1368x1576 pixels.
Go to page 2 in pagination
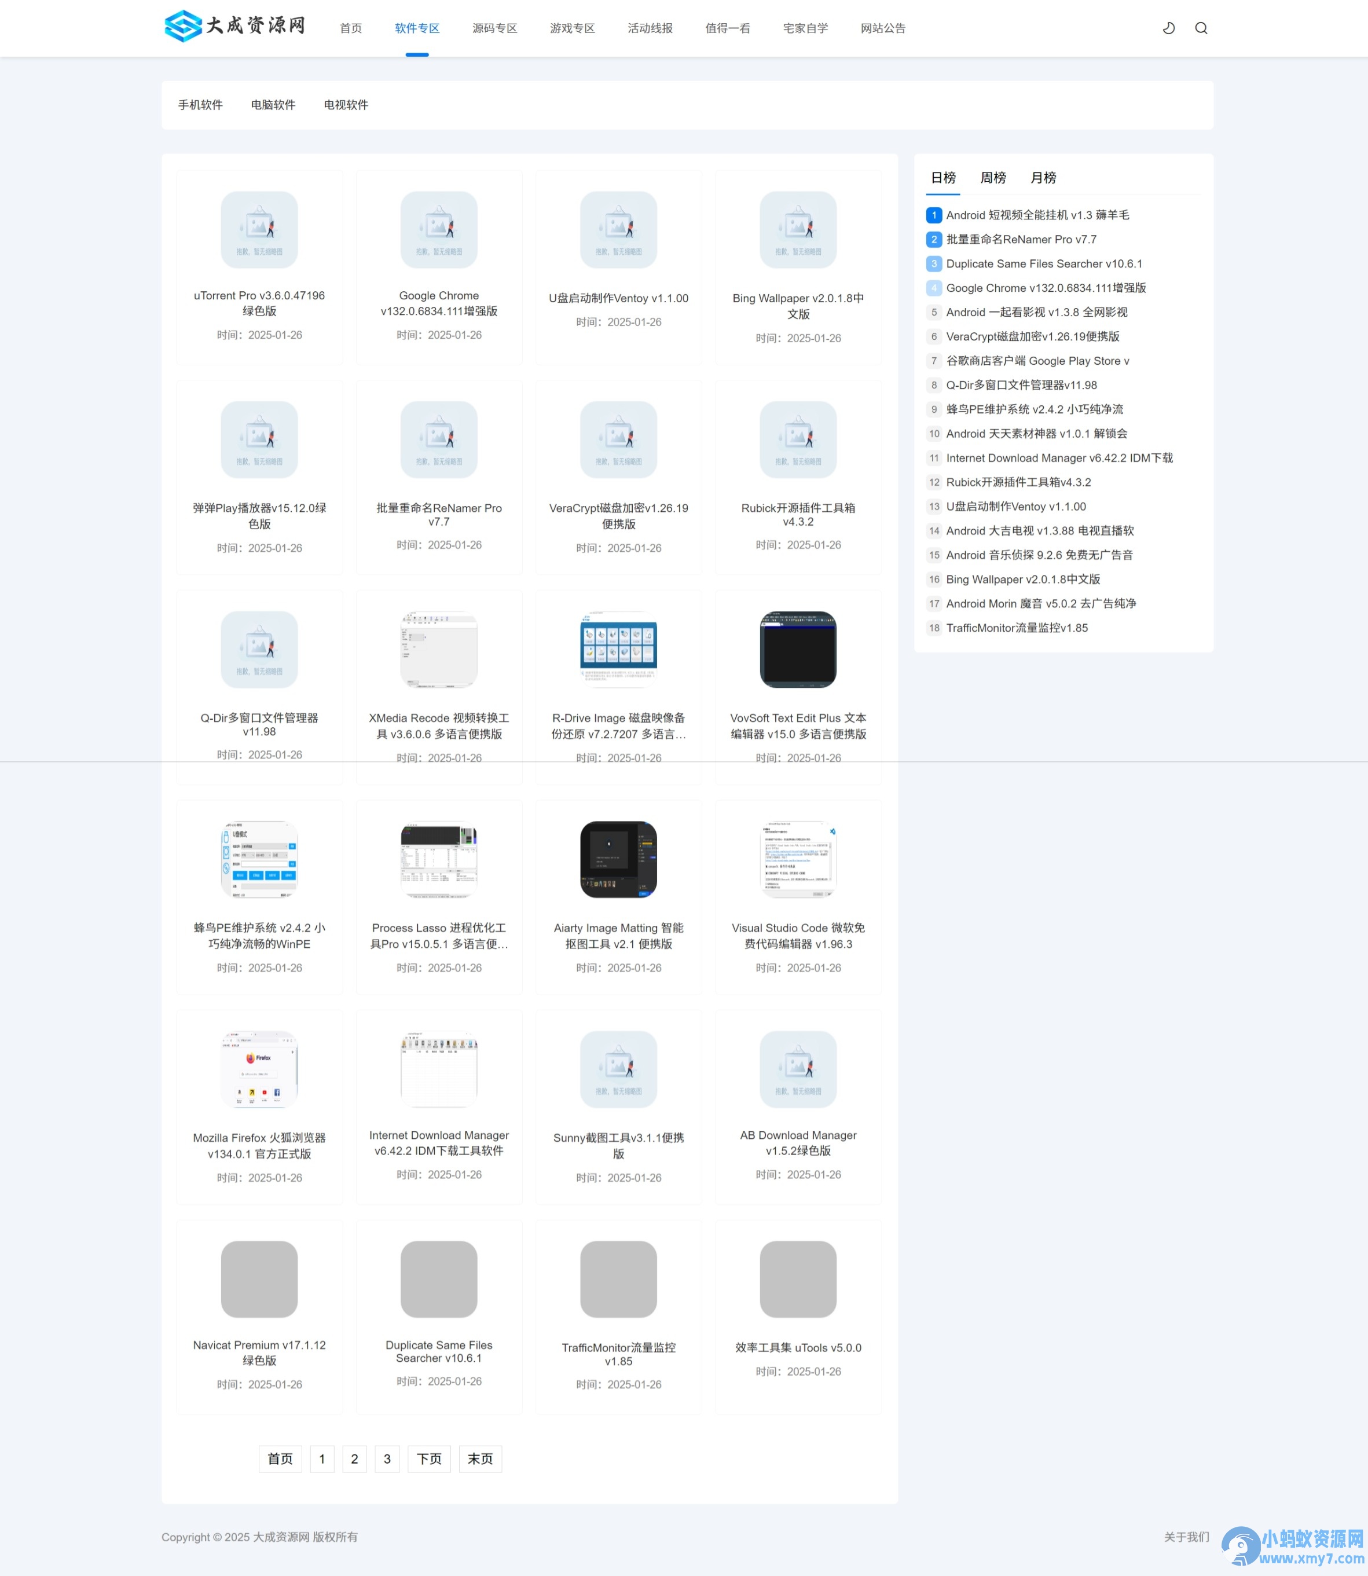point(354,1458)
